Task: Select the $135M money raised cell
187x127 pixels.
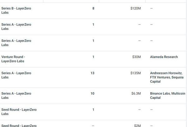Action: click(136, 73)
